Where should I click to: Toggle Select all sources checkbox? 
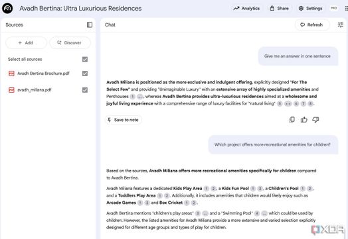85,60
